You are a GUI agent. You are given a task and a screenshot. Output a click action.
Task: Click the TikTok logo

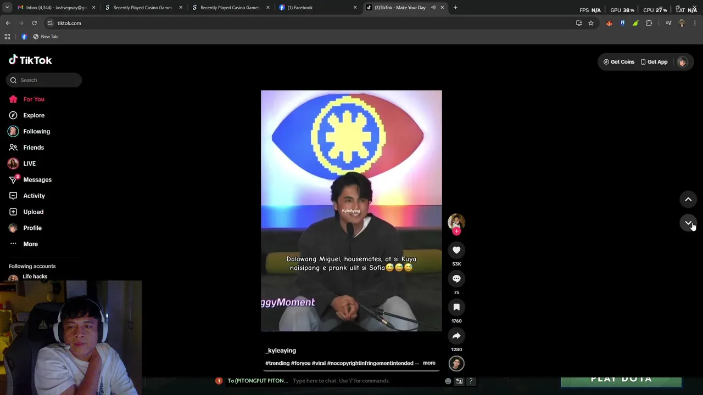pyautogui.click(x=30, y=60)
